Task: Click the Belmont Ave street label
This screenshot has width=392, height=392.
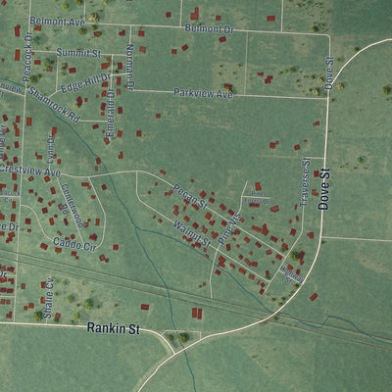Action: [57, 22]
